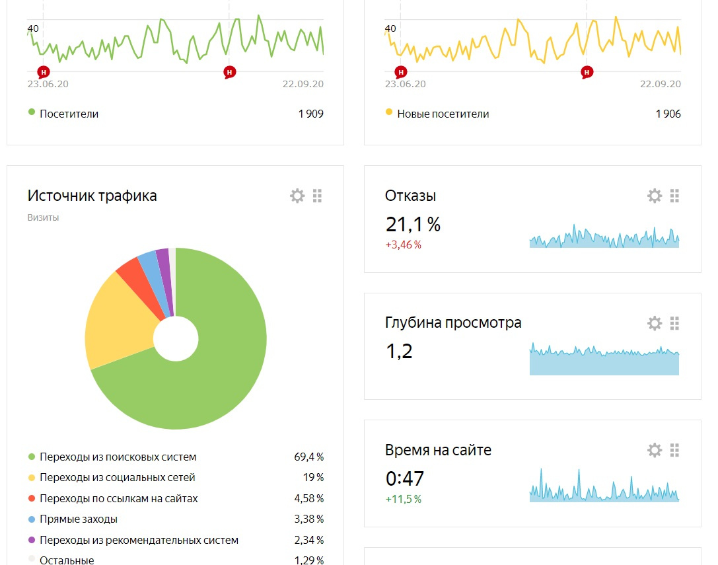Click green dot for Переходы из поисковых систем
718x565 pixels.
pyautogui.click(x=32, y=457)
